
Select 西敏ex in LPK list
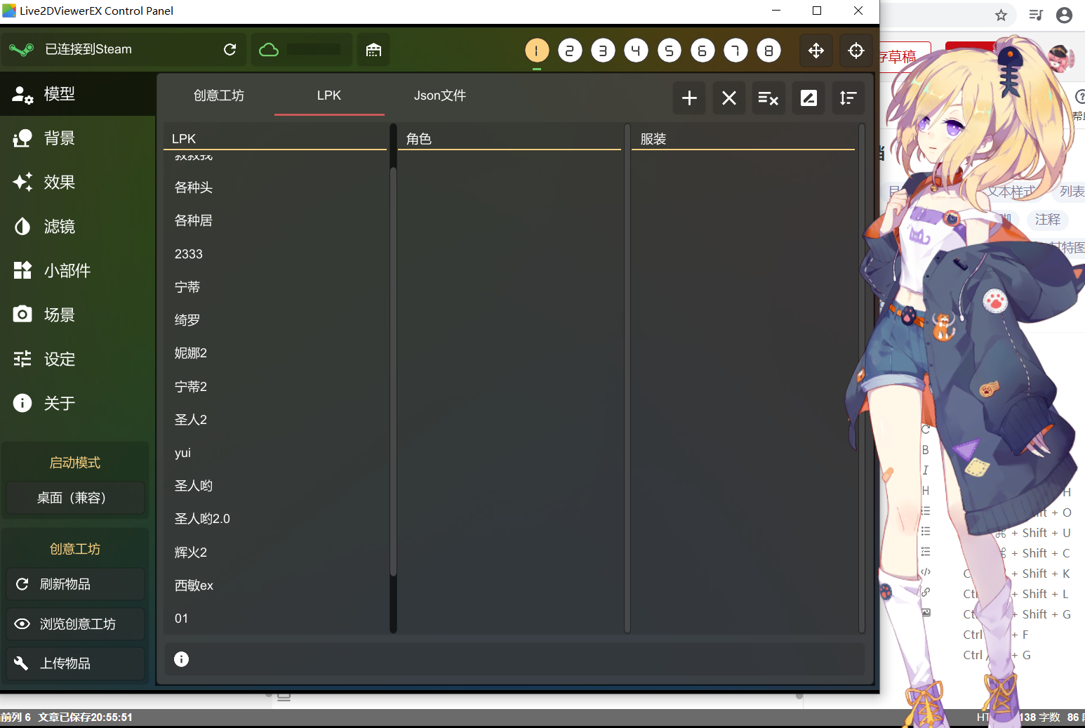(x=275, y=585)
